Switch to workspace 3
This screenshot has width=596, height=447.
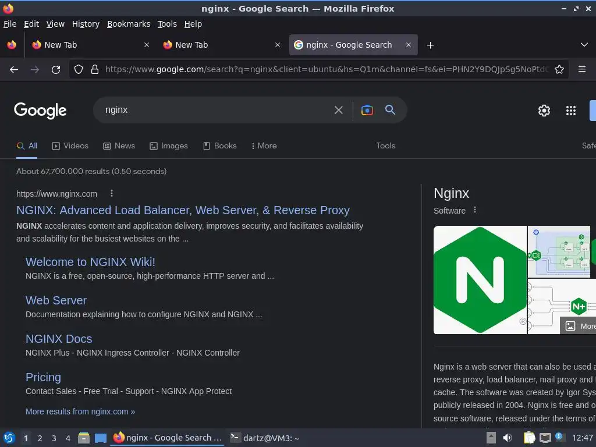point(54,438)
